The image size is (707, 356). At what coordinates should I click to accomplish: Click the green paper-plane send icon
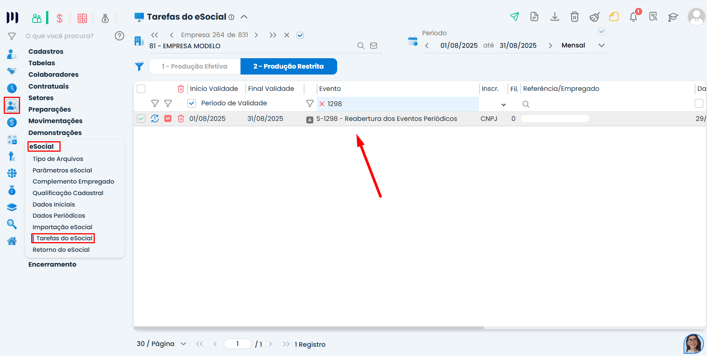(x=514, y=17)
